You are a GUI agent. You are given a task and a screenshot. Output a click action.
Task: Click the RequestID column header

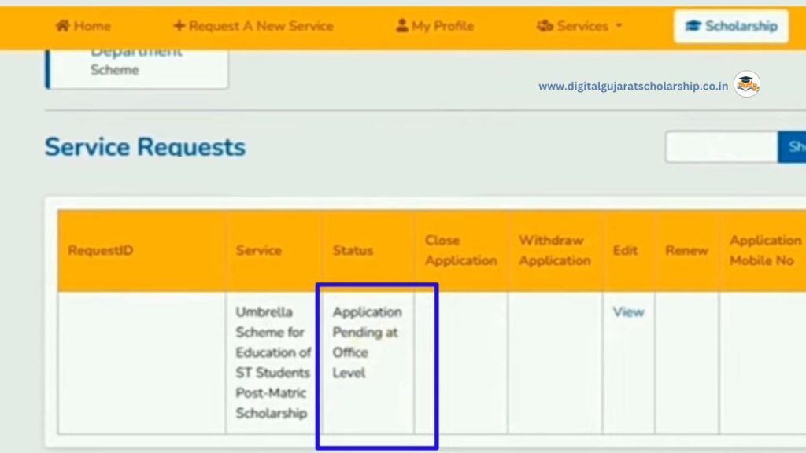(x=100, y=250)
